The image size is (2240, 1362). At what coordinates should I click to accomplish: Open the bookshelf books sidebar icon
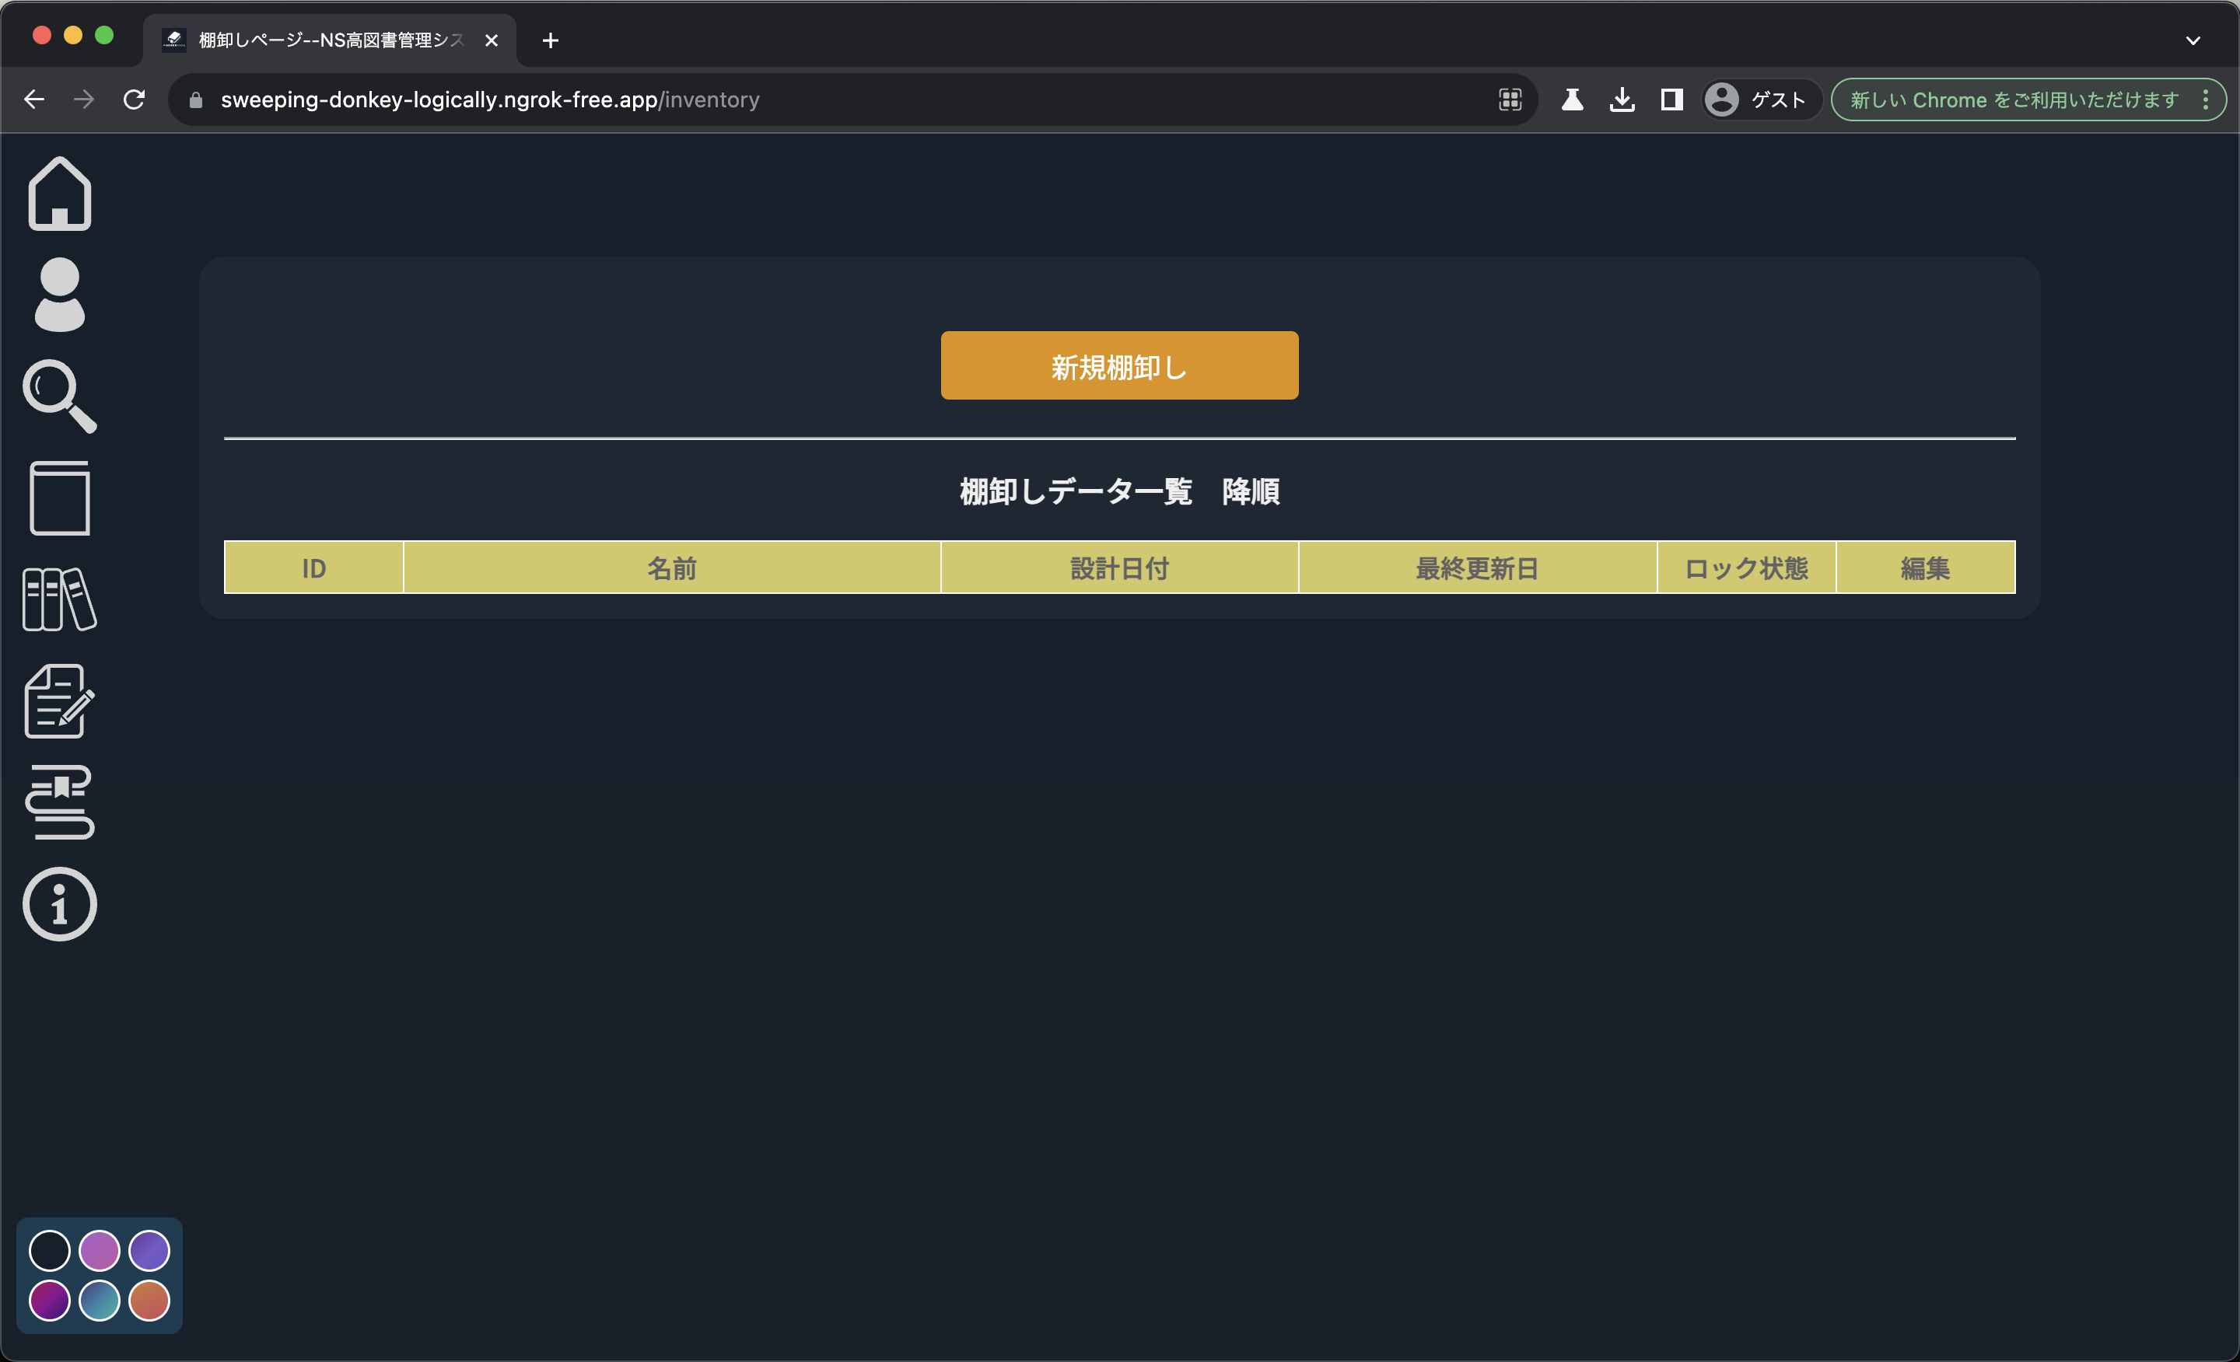coord(60,599)
